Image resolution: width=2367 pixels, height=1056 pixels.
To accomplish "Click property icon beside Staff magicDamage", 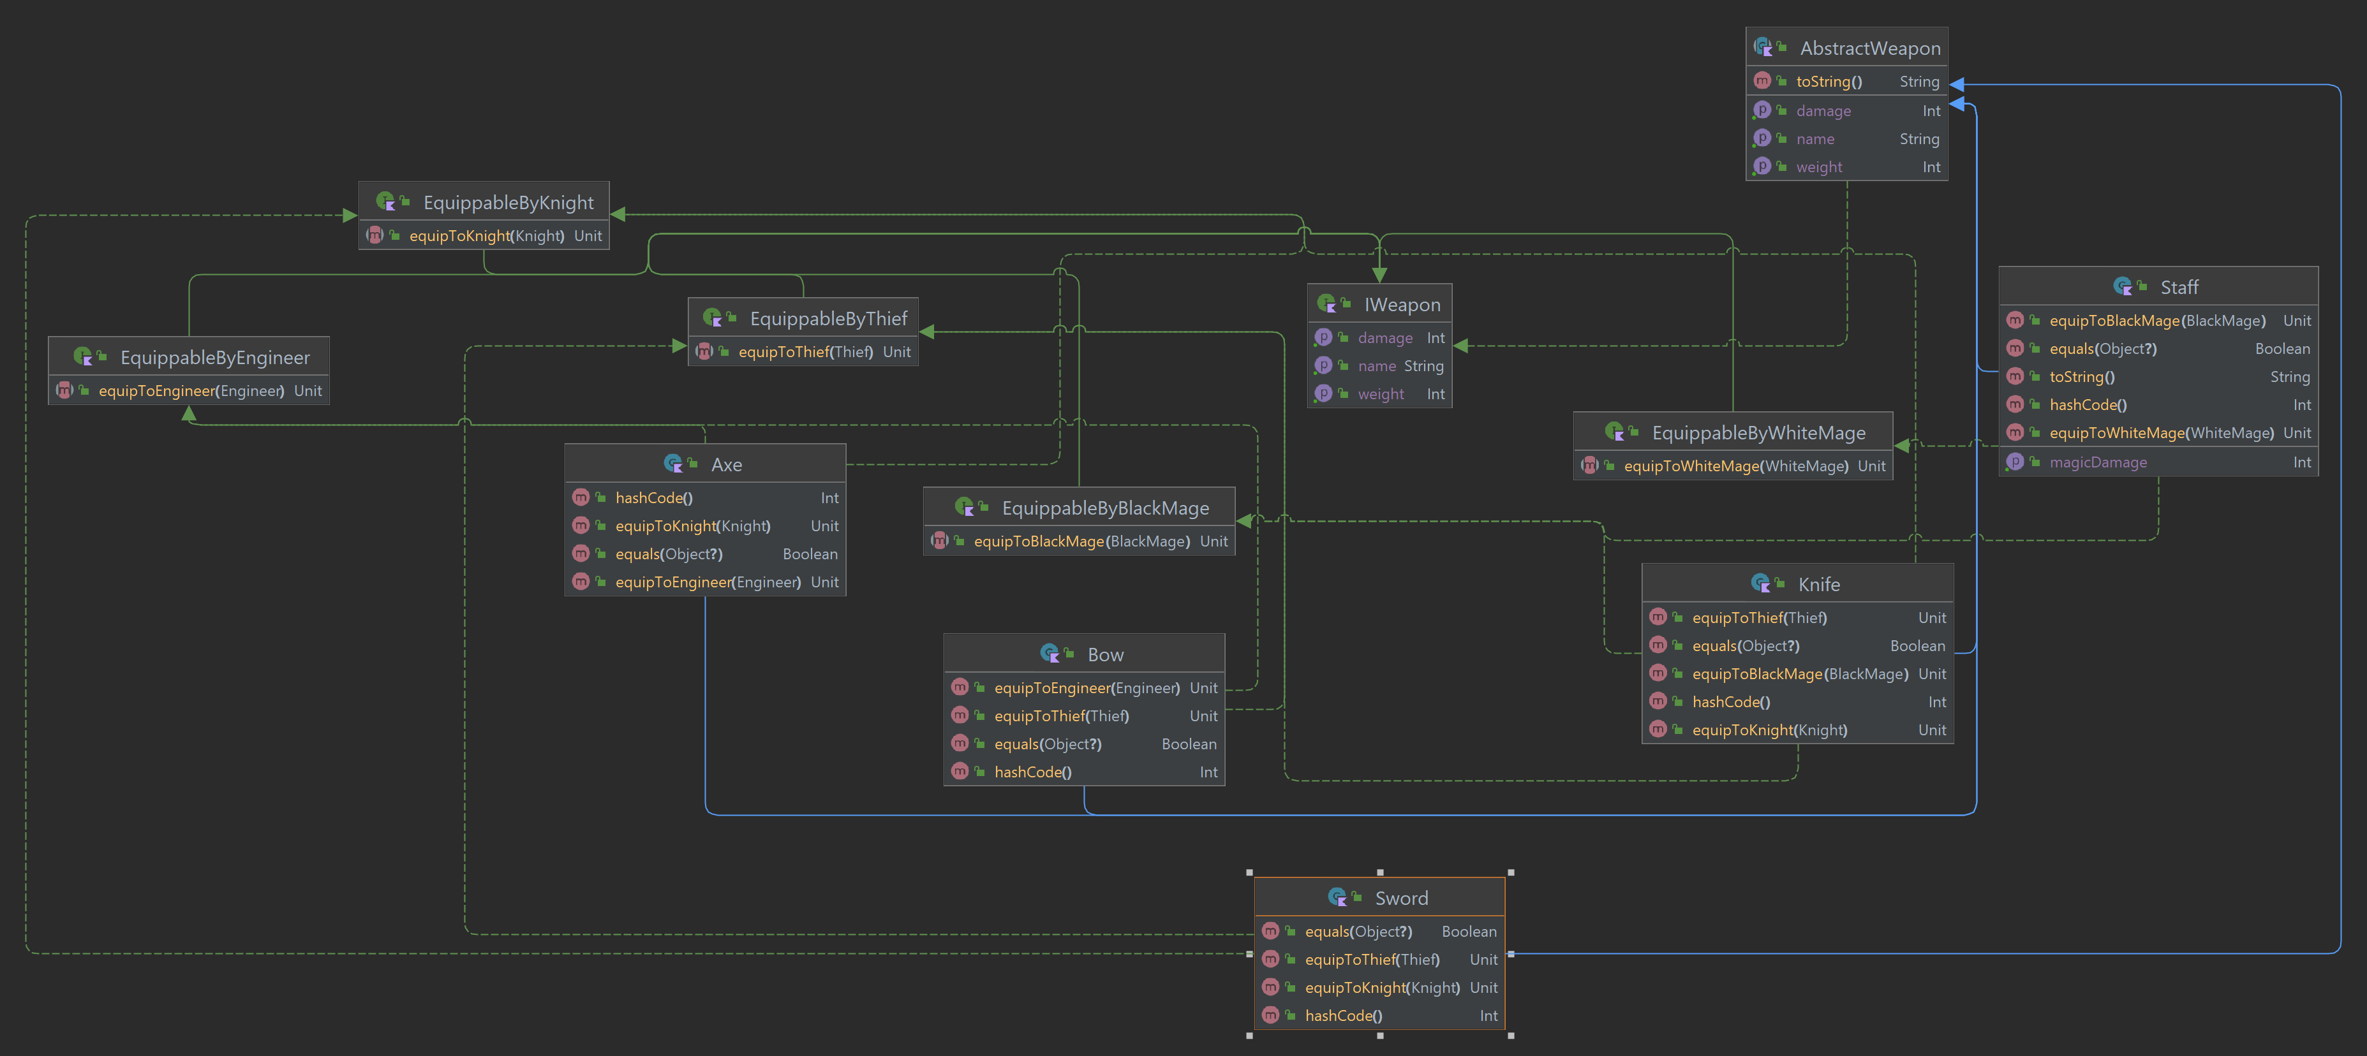I will (x=2015, y=462).
